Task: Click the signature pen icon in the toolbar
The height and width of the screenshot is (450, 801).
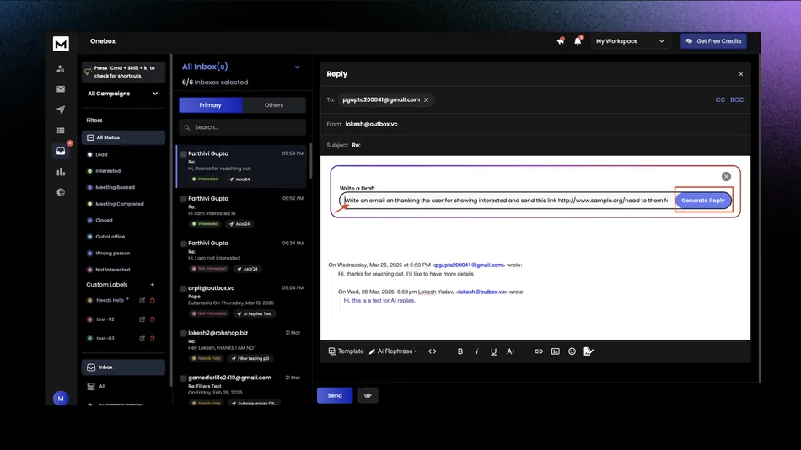Action: pos(589,351)
